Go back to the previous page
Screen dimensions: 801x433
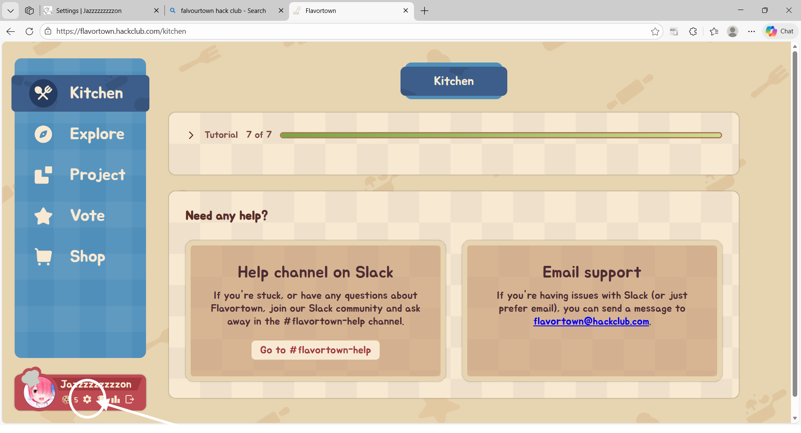(x=11, y=31)
